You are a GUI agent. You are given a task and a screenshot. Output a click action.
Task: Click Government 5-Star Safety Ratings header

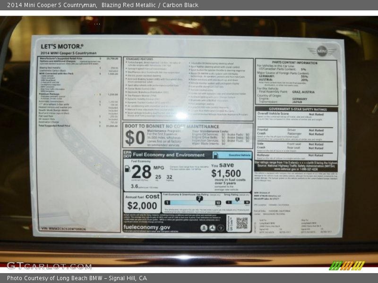point(297,109)
